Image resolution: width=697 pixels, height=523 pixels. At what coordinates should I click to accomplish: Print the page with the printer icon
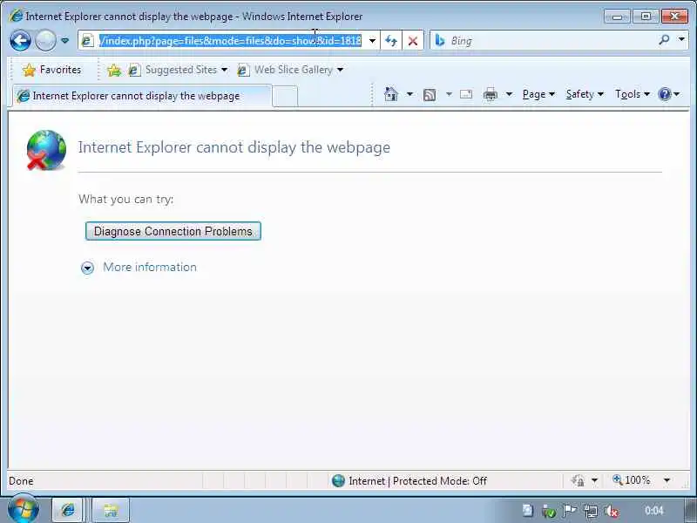(491, 94)
